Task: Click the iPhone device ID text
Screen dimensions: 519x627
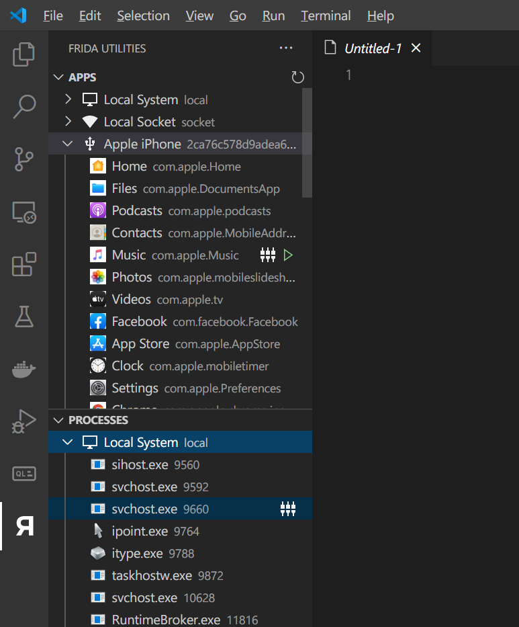Action: [242, 144]
